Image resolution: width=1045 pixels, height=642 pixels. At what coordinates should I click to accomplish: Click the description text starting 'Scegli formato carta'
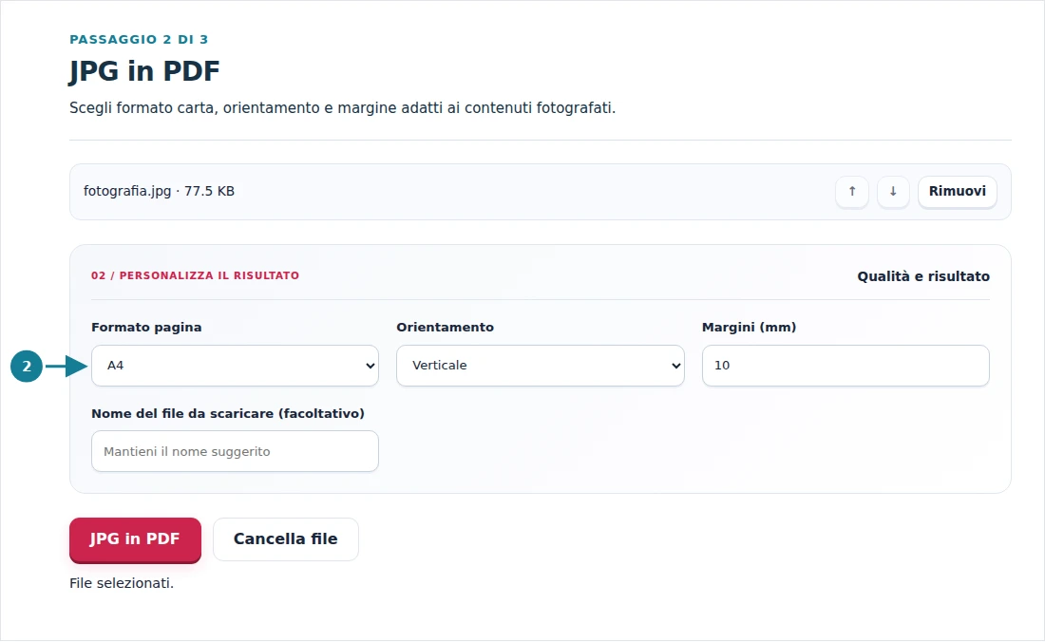coord(343,108)
